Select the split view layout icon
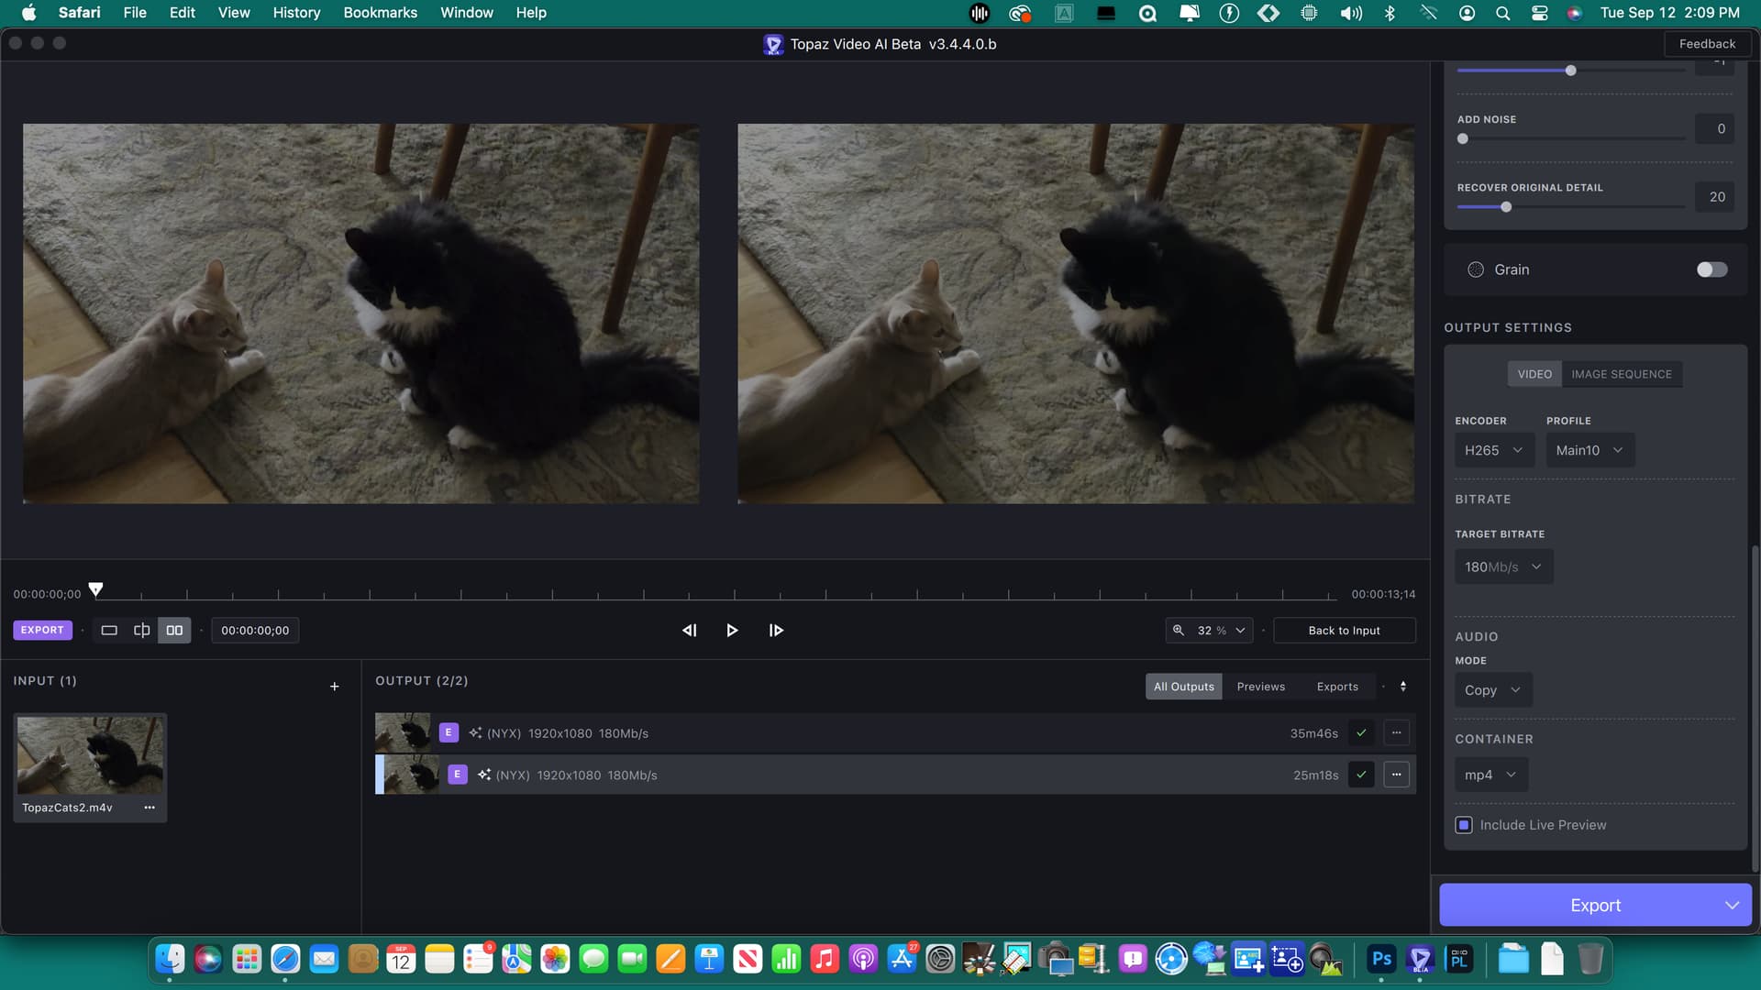This screenshot has height=990, width=1761. (141, 631)
